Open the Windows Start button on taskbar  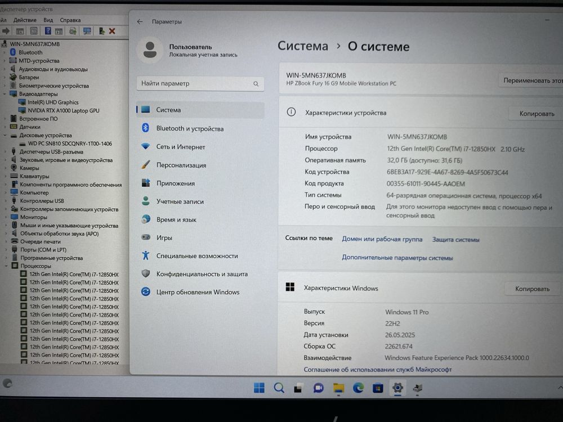pyautogui.click(x=259, y=388)
